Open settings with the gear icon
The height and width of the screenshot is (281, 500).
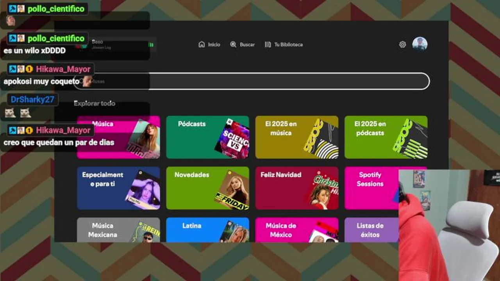(402, 44)
